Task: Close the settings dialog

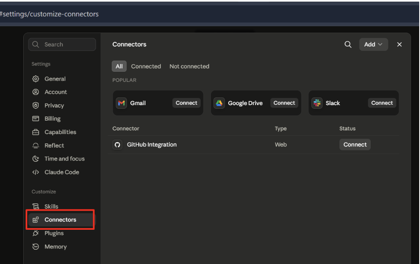Action: pyautogui.click(x=399, y=44)
